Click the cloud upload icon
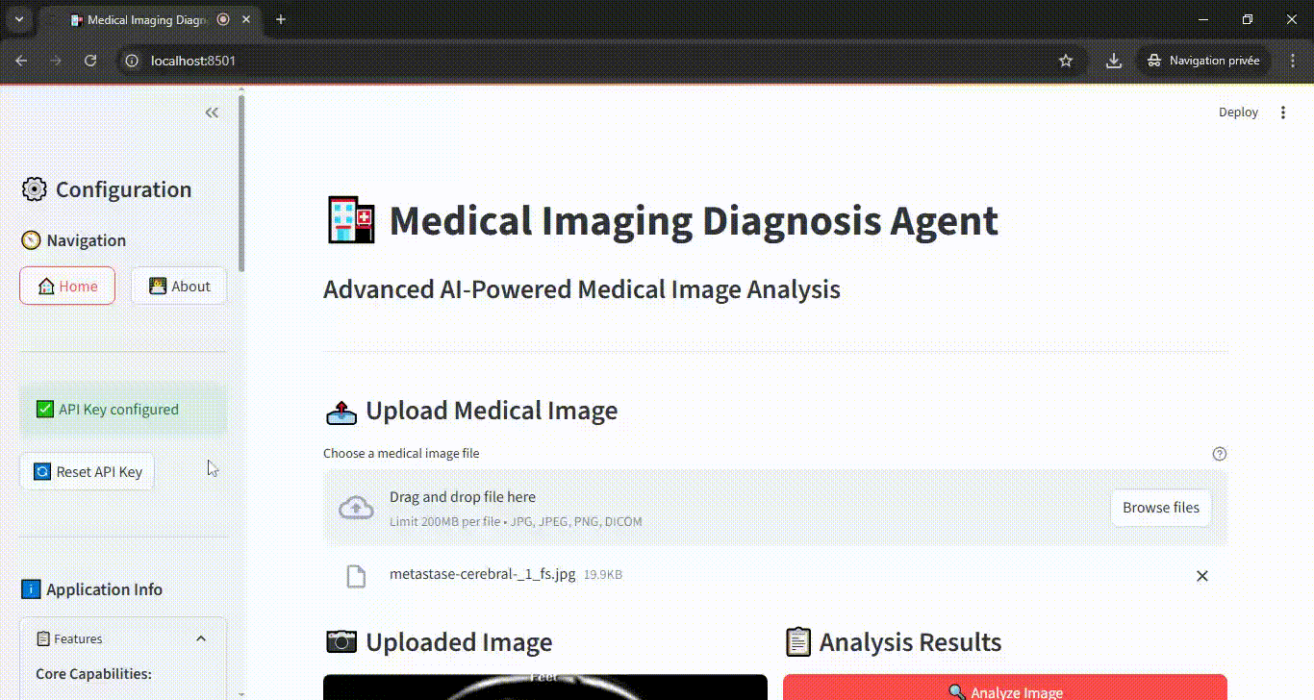This screenshot has height=700, width=1314. 357,508
